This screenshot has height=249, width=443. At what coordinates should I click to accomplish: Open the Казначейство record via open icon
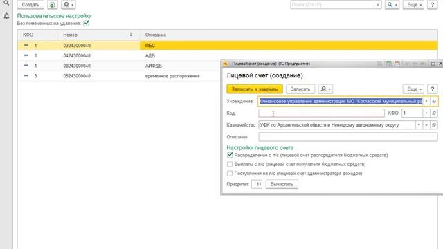pos(434,125)
